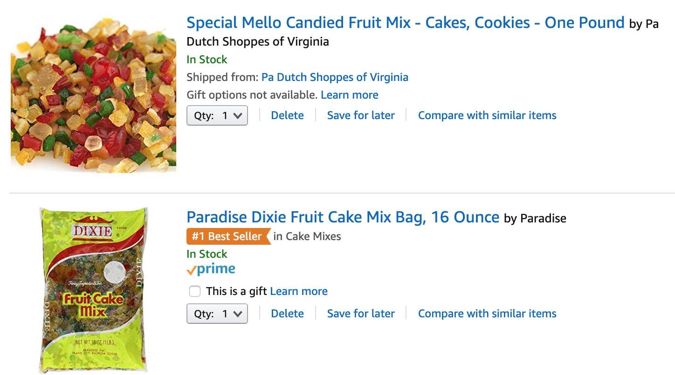Screen dimensions: 675x375
Task: Click Learn more beside gift options unavailable
Action: coord(350,95)
